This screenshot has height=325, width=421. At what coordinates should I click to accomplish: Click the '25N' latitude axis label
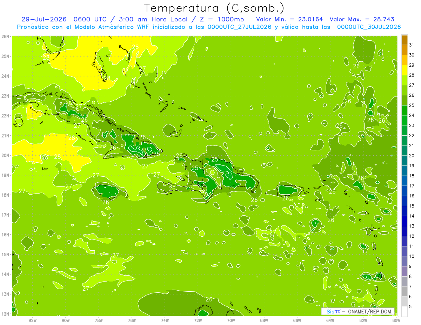pyautogui.click(x=5, y=56)
